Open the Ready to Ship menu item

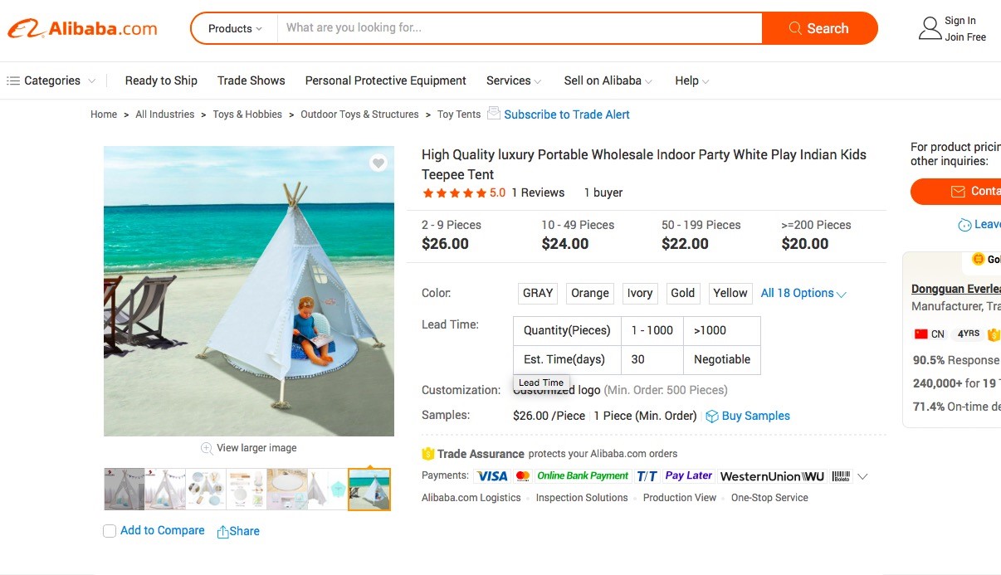tap(161, 80)
